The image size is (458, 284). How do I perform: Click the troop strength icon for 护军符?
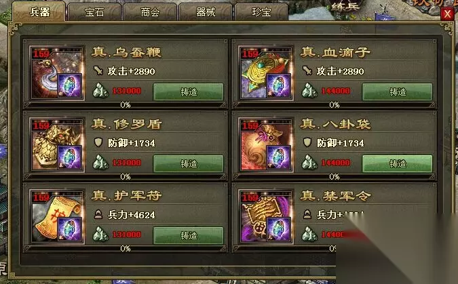[98, 215]
